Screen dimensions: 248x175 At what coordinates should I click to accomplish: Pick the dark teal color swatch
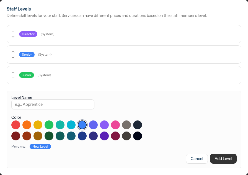pos(60,136)
